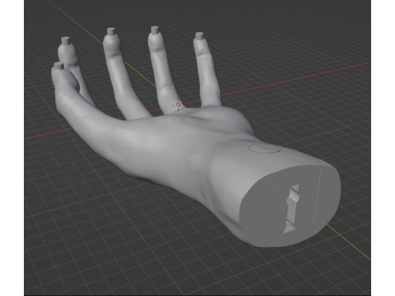Click the square inset face on wrist end
The width and height of the screenshot is (395, 296).
[293, 206]
